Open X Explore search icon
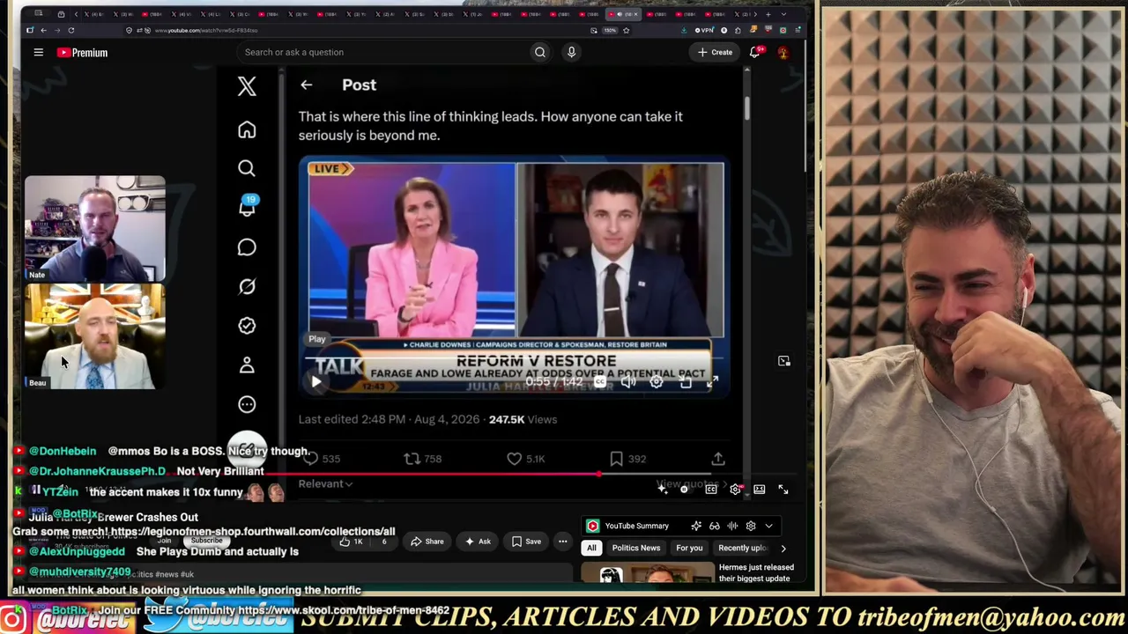The image size is (1128, 634). tap(247, 168)
